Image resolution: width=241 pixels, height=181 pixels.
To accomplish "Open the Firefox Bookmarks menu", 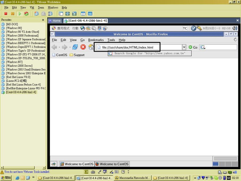I will coord(96,40).
